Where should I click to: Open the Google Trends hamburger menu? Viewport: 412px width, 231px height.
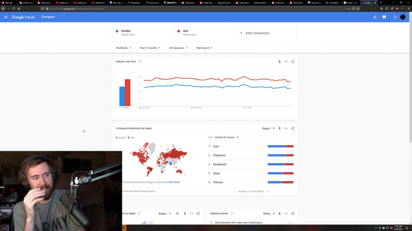6,17
